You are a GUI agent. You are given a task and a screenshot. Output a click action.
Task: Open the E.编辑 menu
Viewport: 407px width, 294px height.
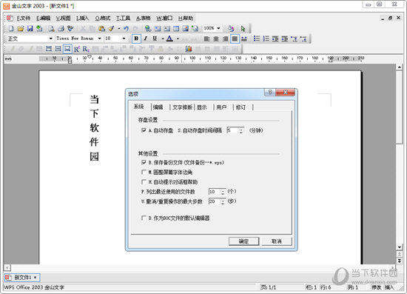(43, 19)
